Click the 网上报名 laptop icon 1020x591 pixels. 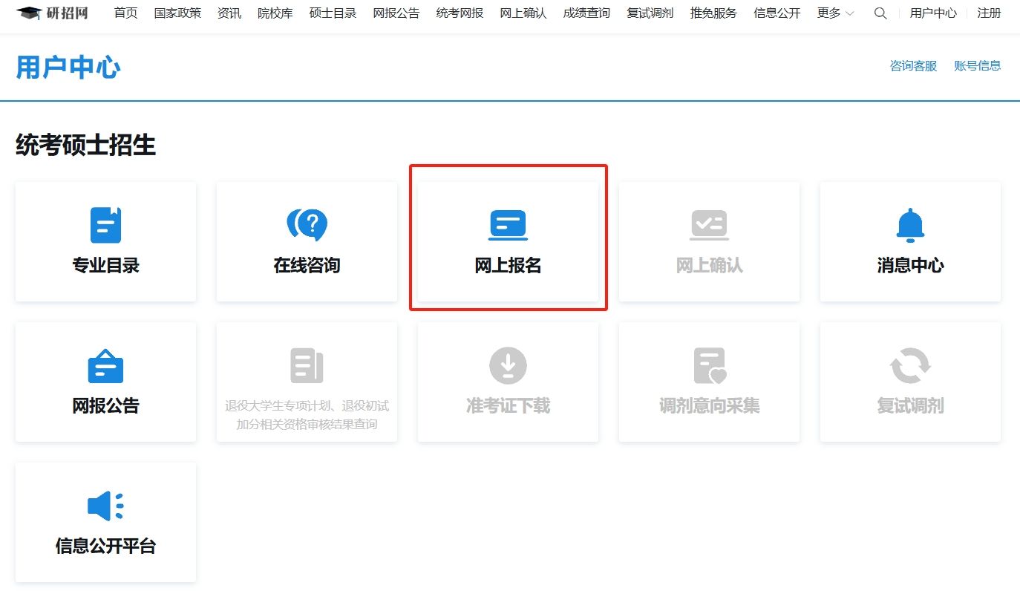point(508,225)
